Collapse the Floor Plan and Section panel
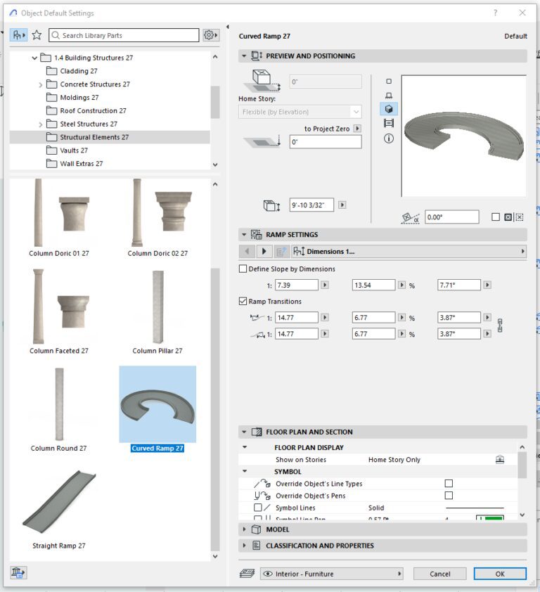Screen dimensions: 540x592 tap(244, 432)
